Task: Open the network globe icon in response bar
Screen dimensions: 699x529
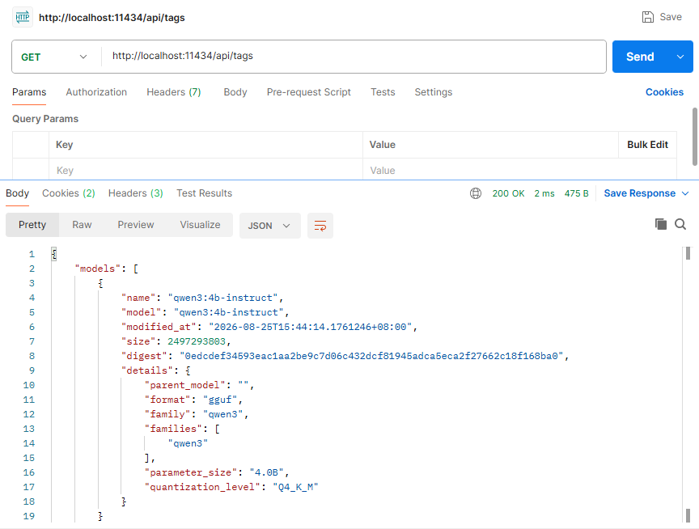Action: (476, 193)
